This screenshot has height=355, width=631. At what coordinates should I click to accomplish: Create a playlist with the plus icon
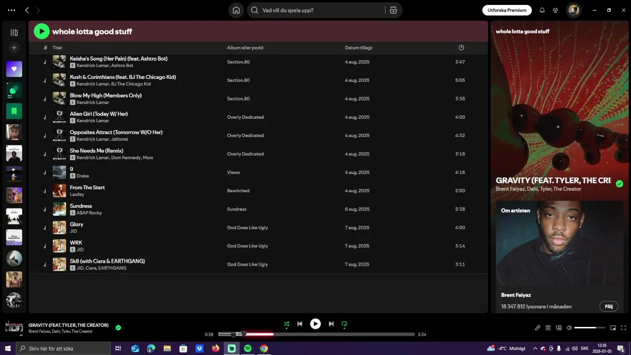coord(14,48)
